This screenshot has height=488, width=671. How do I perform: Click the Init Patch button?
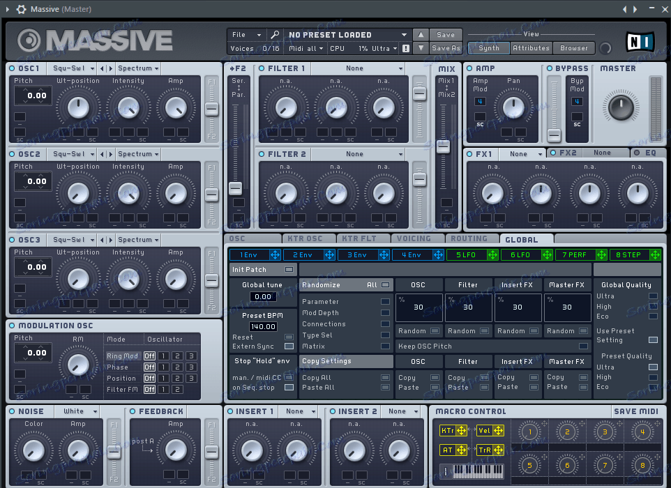pyautogui.click(x=263, y=270)
